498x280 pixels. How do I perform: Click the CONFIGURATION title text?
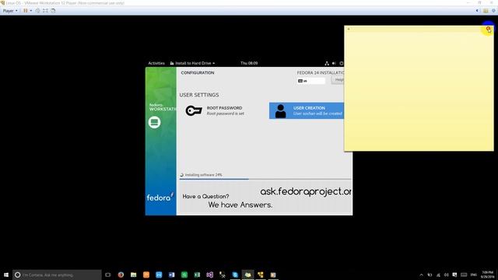(x=198, y=72)
